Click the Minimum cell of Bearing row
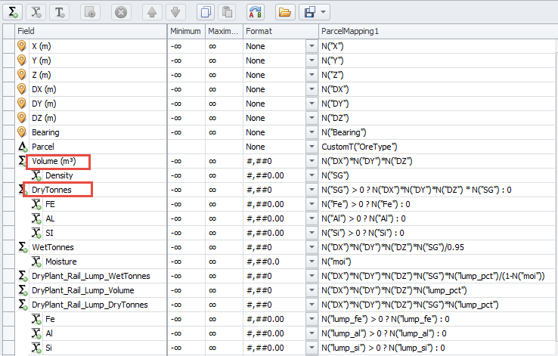This screenshot has height=356, width=558. pos(186,132)
